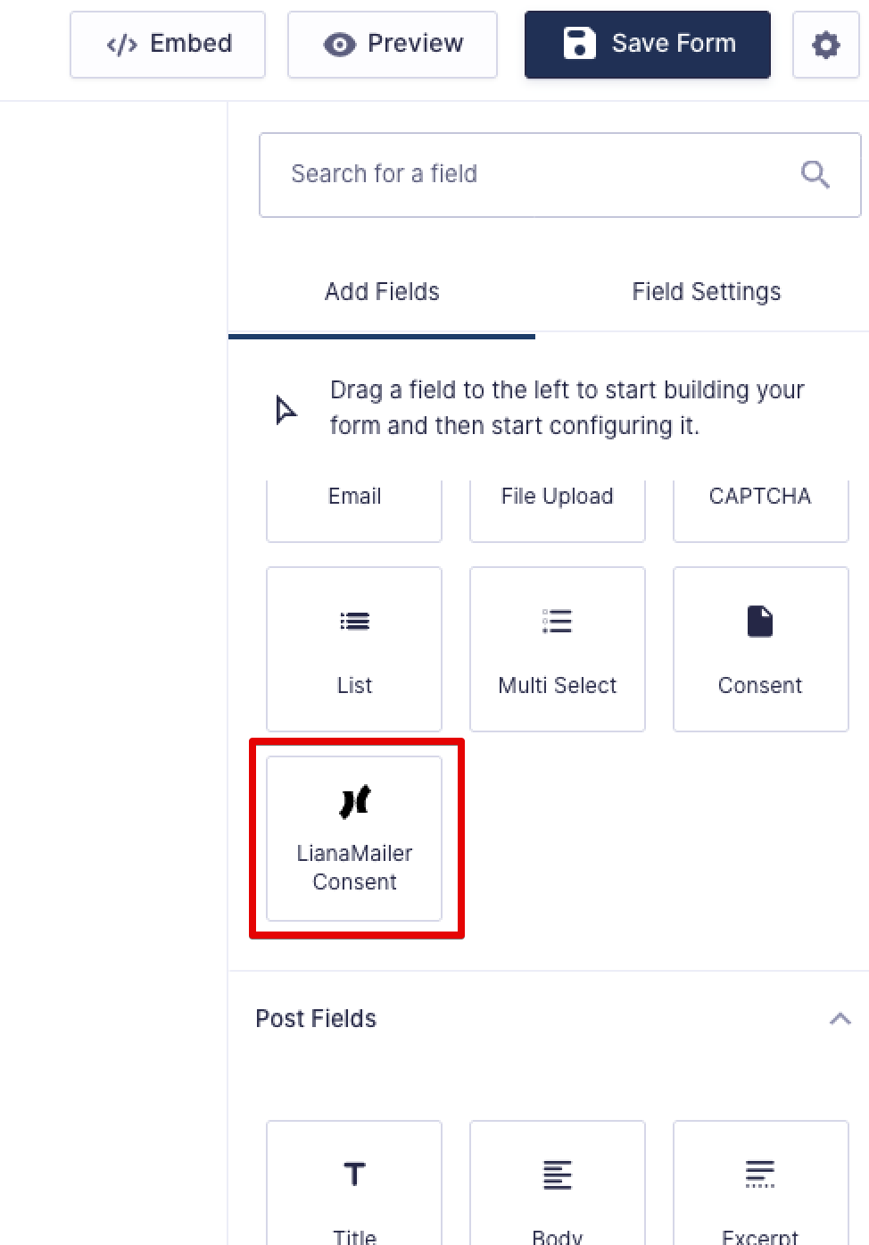Select the List field icon
869x1245 pixels.
tap(354, 622)
